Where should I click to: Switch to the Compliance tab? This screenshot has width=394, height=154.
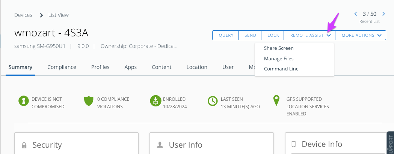coord(62,67)
